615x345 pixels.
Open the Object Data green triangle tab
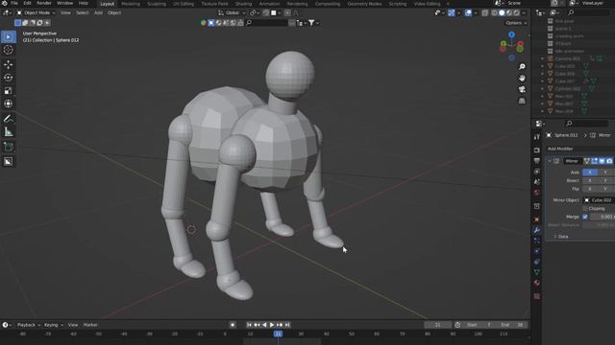pos(537,272)
